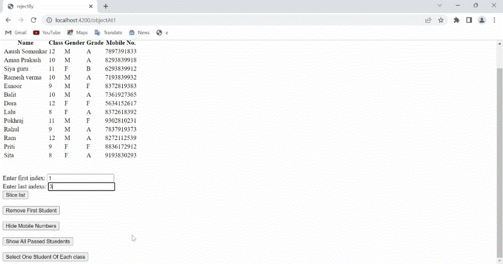Select the name Balit
Viewport: 503px width, 264px height.
pos(10,95)
